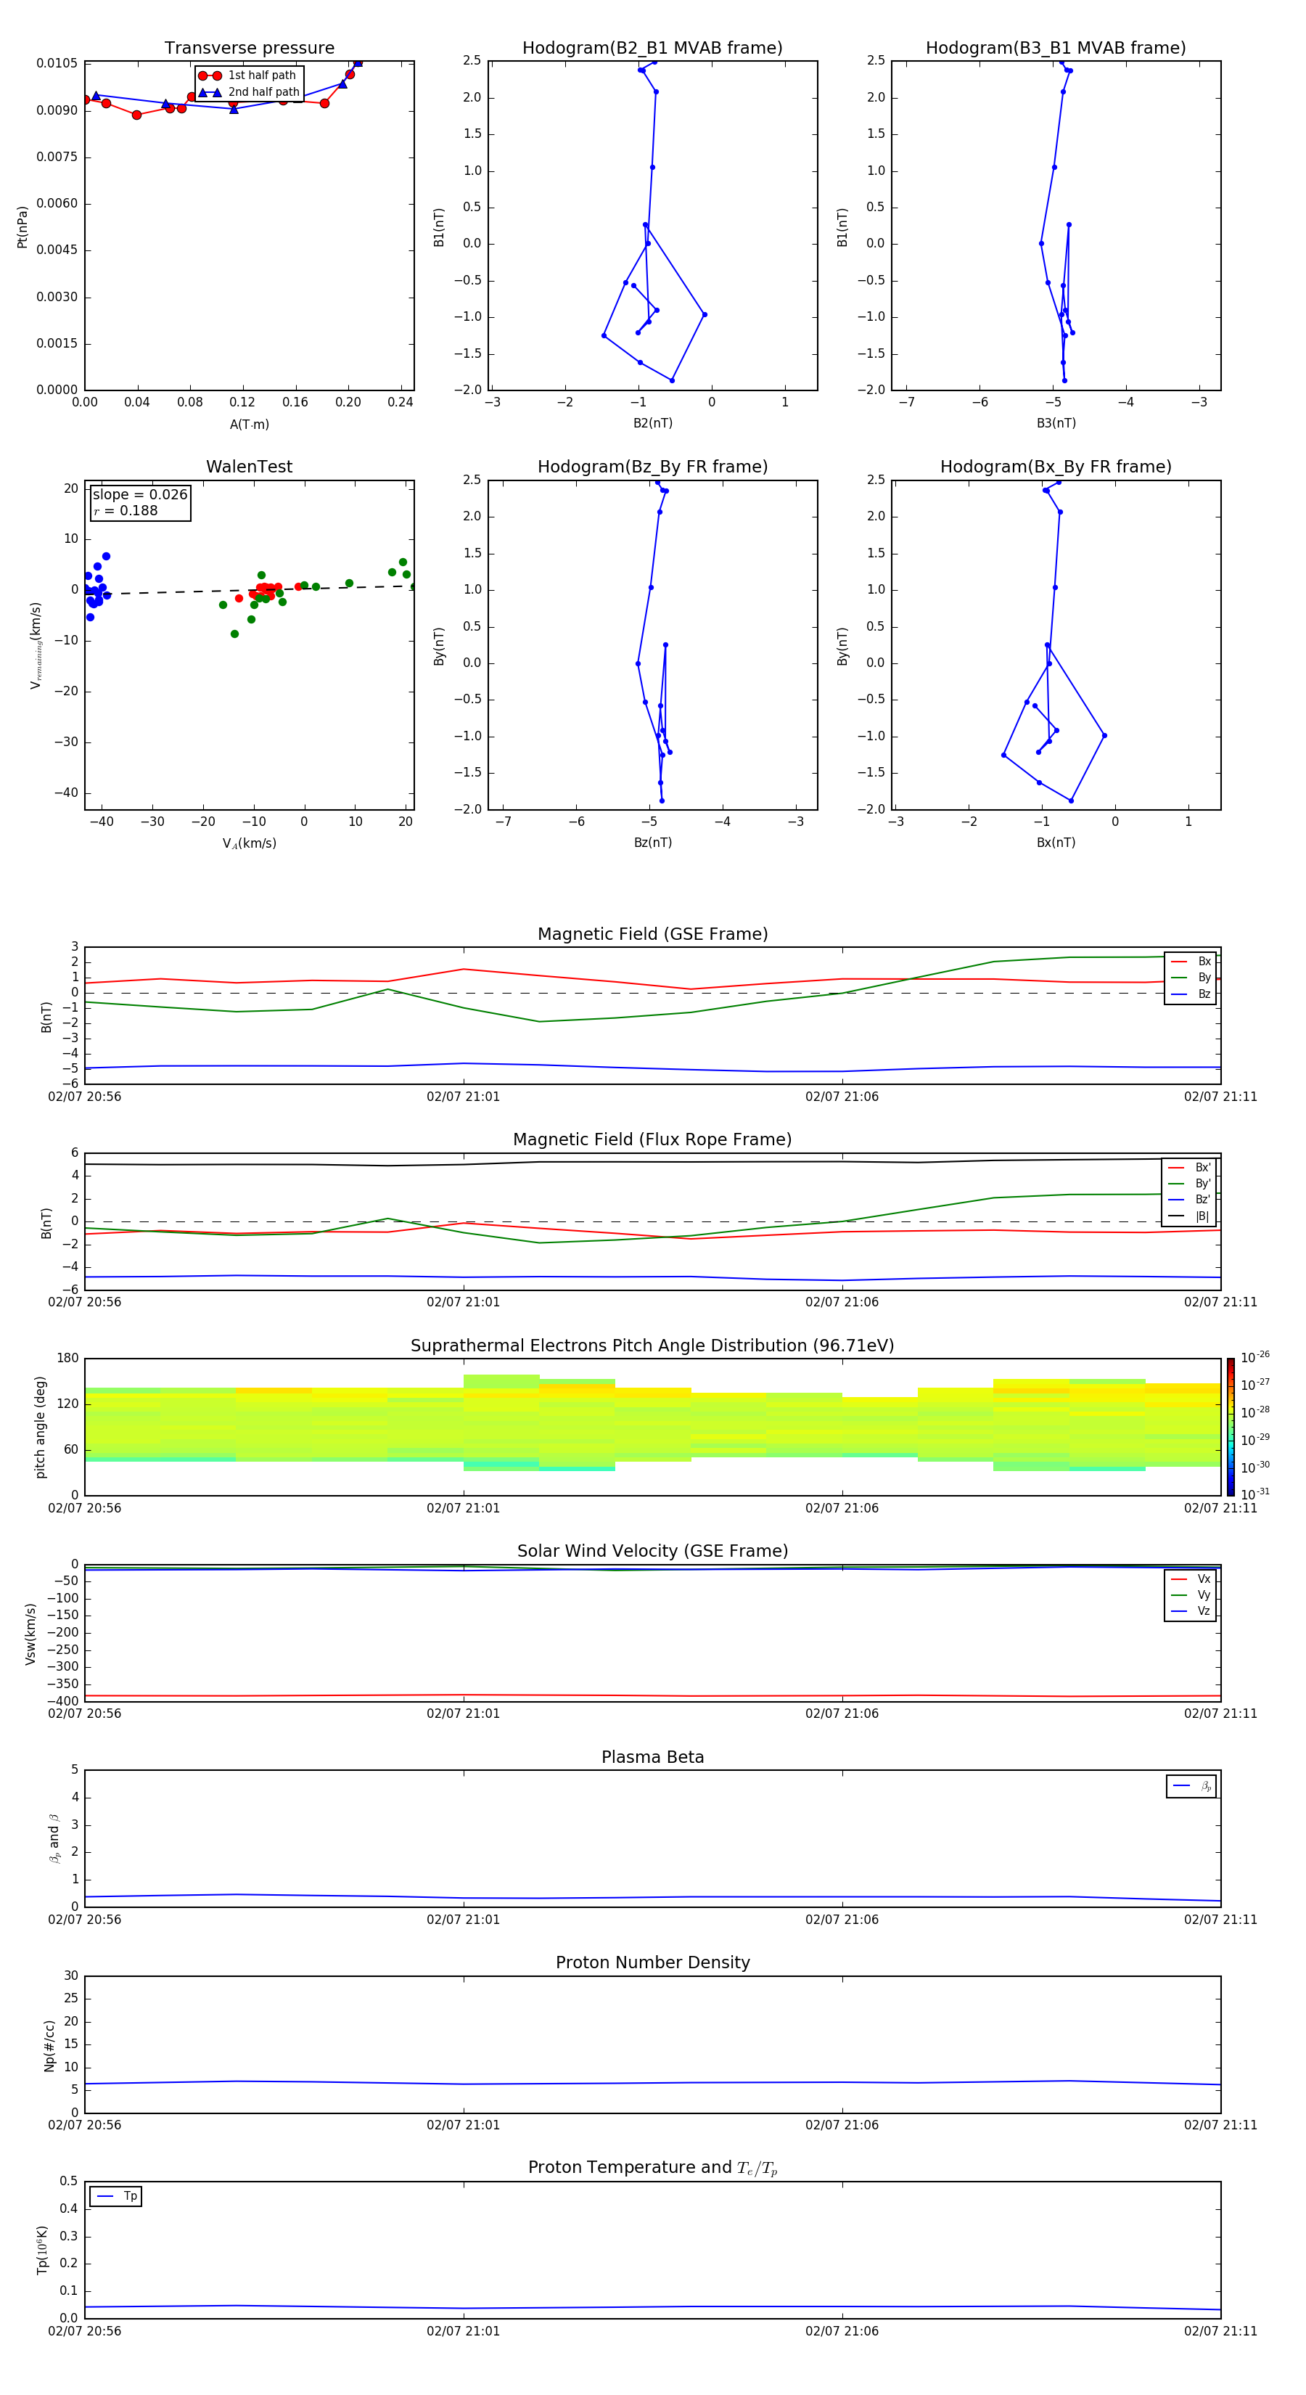This screenshot has height=2395, width=1306.
Task: Click the 'r = 0.188' annotation
Action: 126,510
